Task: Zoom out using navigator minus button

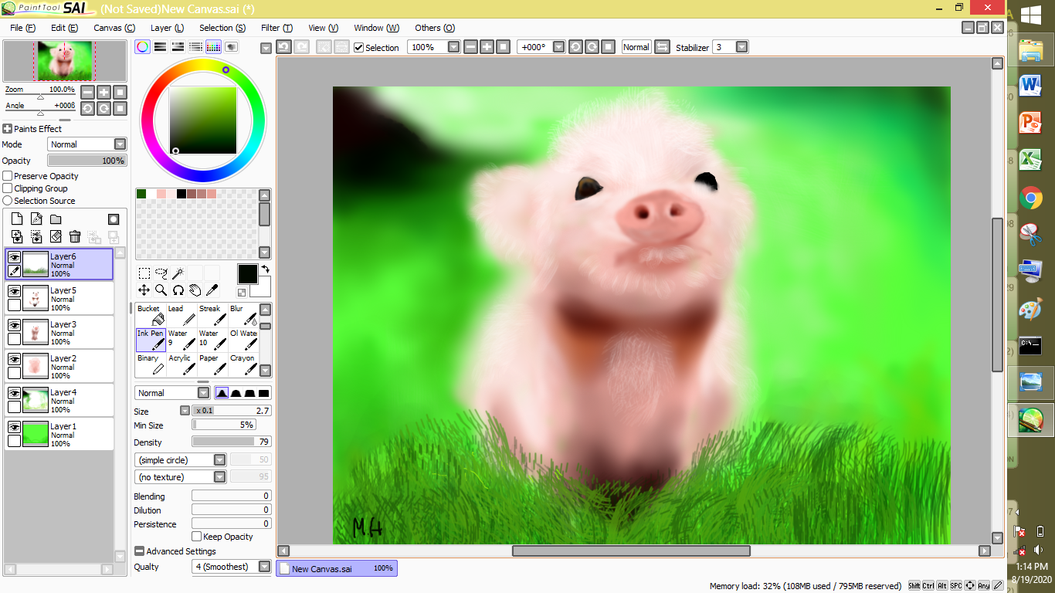Action: tap(87, 92)
